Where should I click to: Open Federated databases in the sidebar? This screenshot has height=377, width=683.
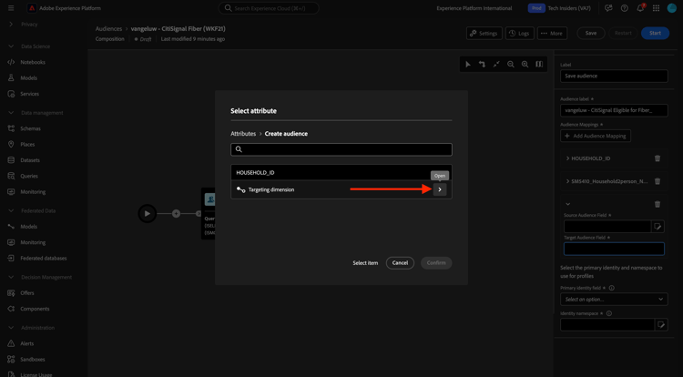click(44, 258)
